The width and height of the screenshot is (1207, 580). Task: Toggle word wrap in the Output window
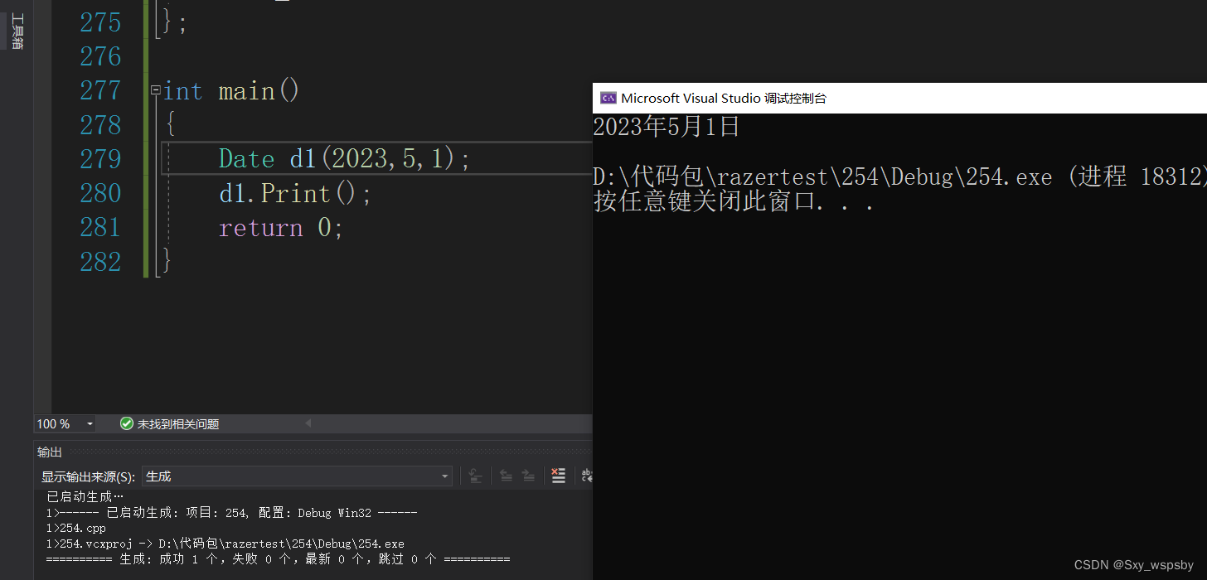(x=587, y=476)
